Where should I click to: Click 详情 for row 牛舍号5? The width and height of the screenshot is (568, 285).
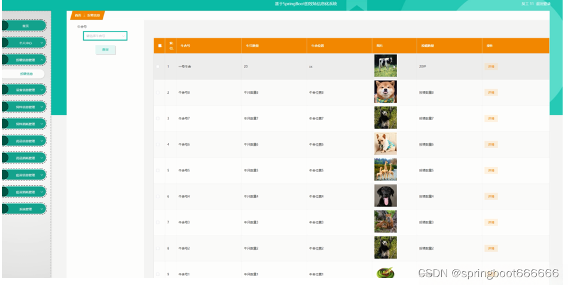coord(491,170)
